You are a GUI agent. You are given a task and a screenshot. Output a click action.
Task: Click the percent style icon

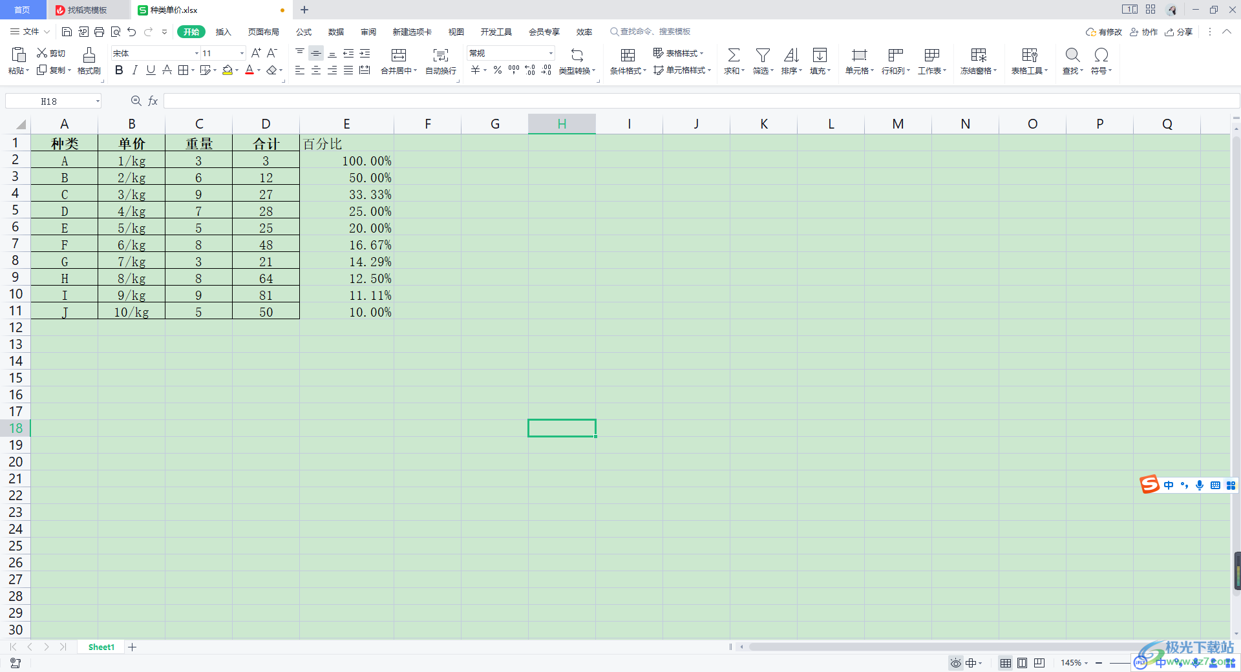pos(498,70)
